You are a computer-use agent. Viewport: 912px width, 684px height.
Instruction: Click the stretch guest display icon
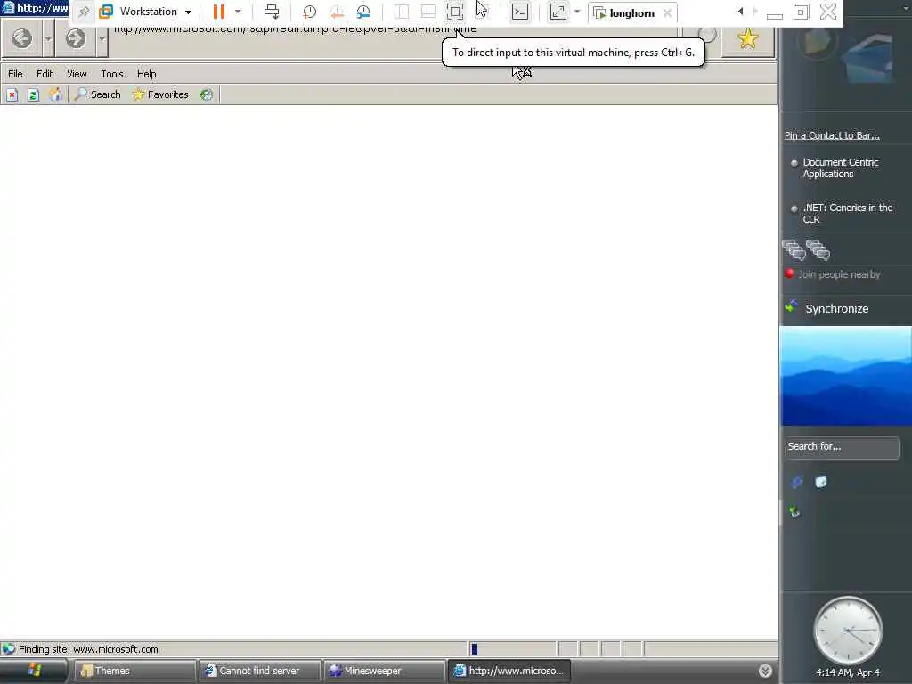point(558,12)
